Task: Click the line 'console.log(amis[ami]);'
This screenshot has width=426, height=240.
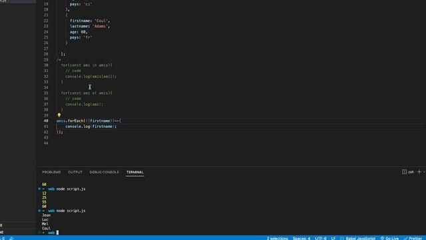Action: (x=91, y=77)
